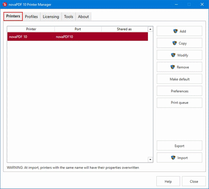The height and width of the screenshot is (189, 209).
Task: Click the novaPDF logo in title bar
Action: point(5,4)
